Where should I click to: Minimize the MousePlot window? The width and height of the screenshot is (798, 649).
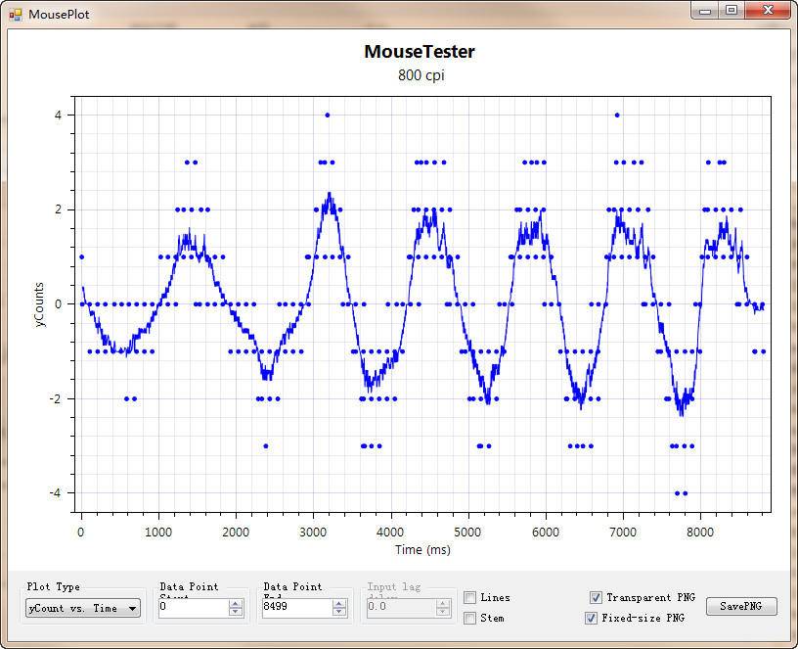705,11
